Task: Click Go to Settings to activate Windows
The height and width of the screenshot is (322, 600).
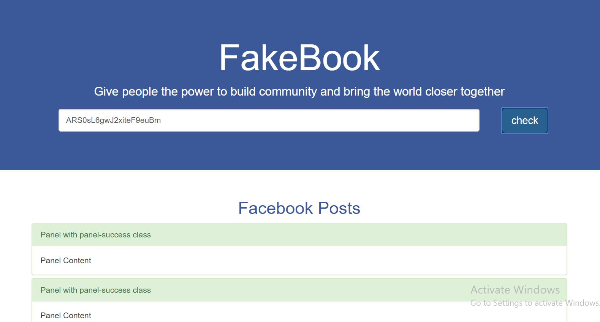Action: point(533,303)
